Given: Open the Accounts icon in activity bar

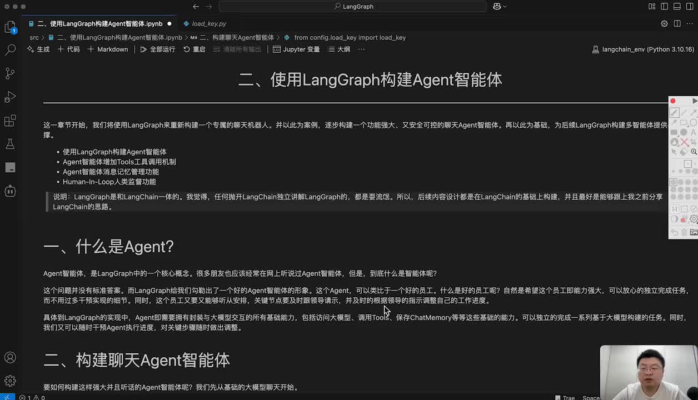Looking at the screenshot, I should coord(10,357).
